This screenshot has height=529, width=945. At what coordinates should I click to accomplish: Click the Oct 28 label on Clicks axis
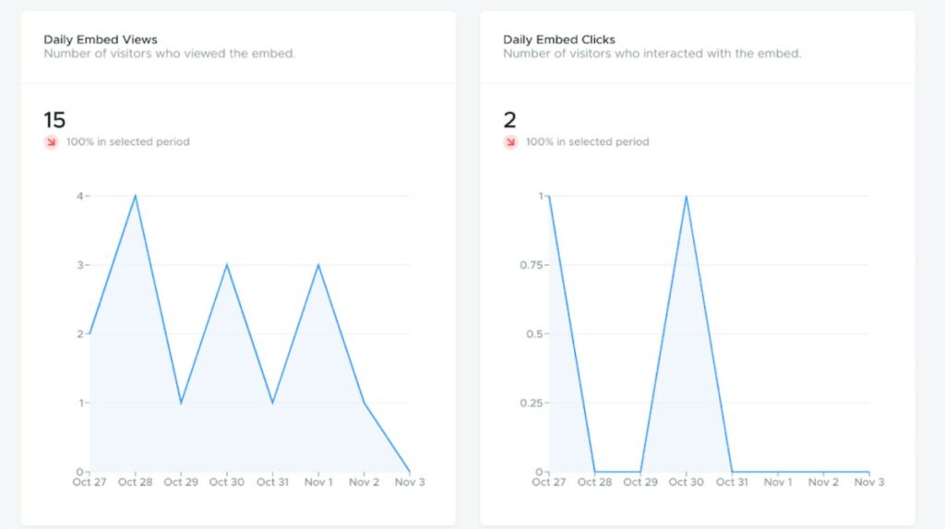pos(594,482)
